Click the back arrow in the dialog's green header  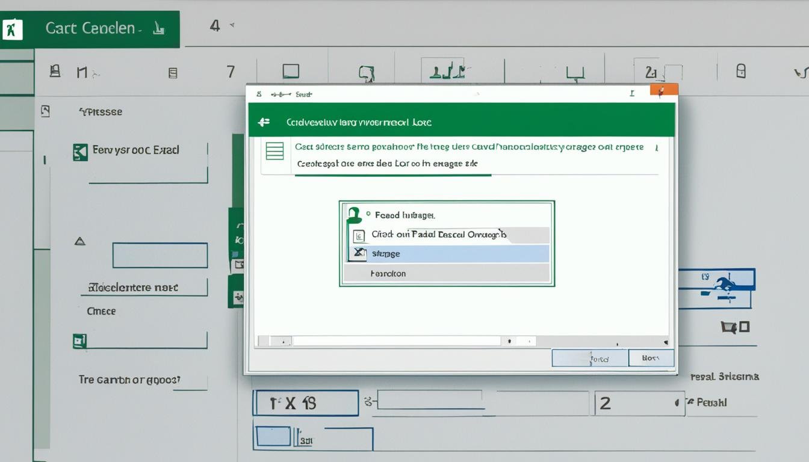(x=264, y=122)
